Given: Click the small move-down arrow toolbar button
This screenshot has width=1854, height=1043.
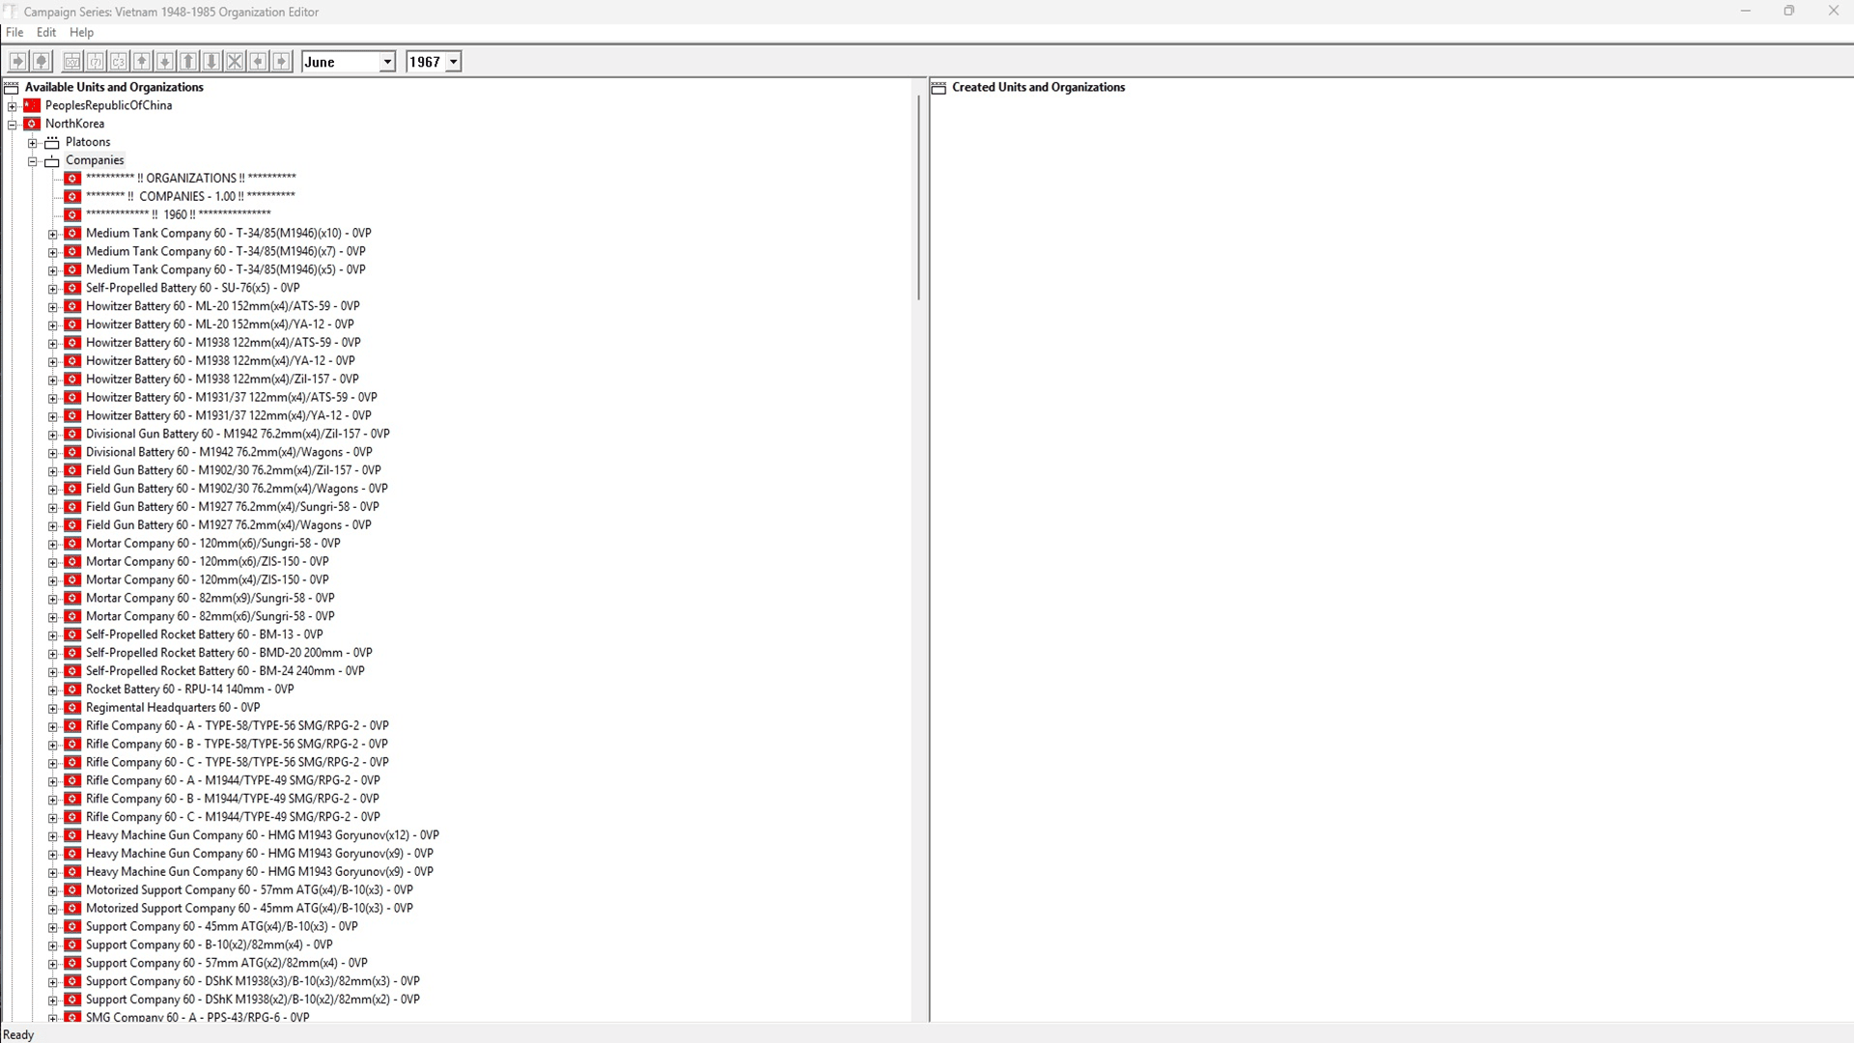Looking at the screenshot, I should (165, 62).
